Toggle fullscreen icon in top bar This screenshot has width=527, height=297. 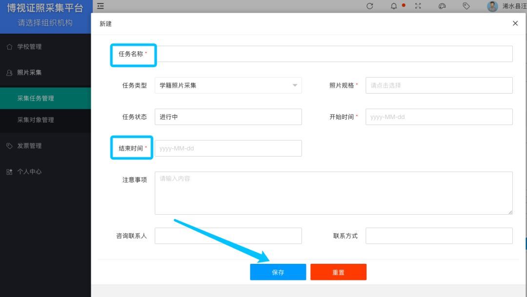(418, 6)
